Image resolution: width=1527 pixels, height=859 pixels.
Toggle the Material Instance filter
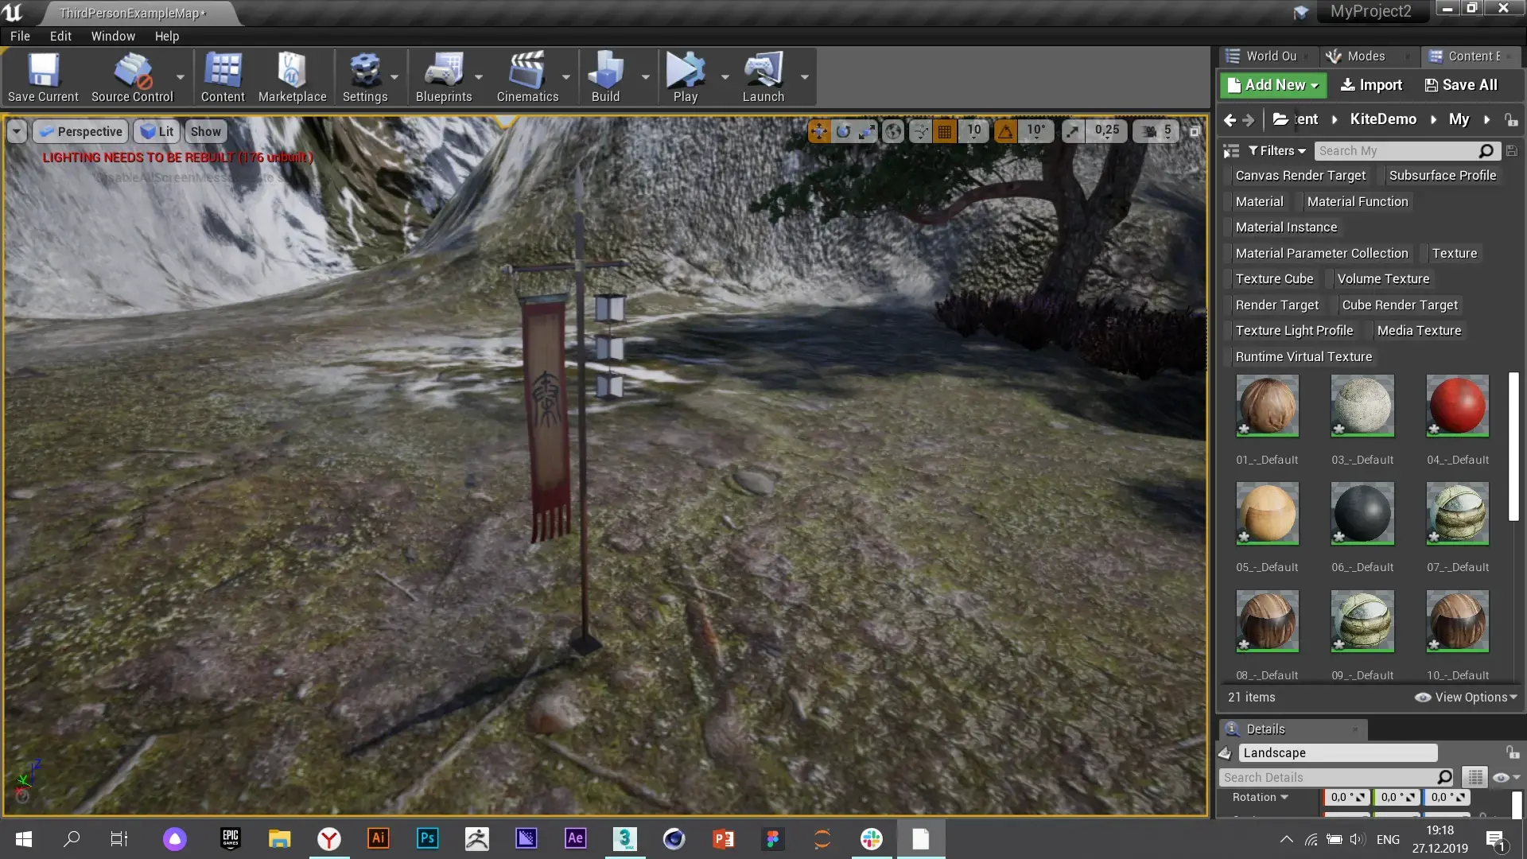(x=1286, y=227)
